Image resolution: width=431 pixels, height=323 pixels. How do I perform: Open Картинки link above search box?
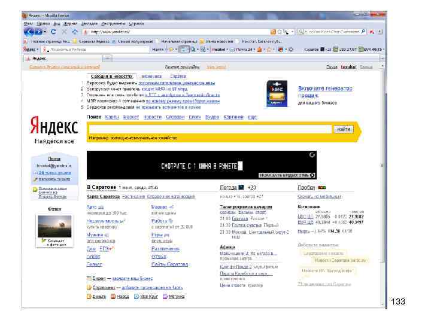233,117
